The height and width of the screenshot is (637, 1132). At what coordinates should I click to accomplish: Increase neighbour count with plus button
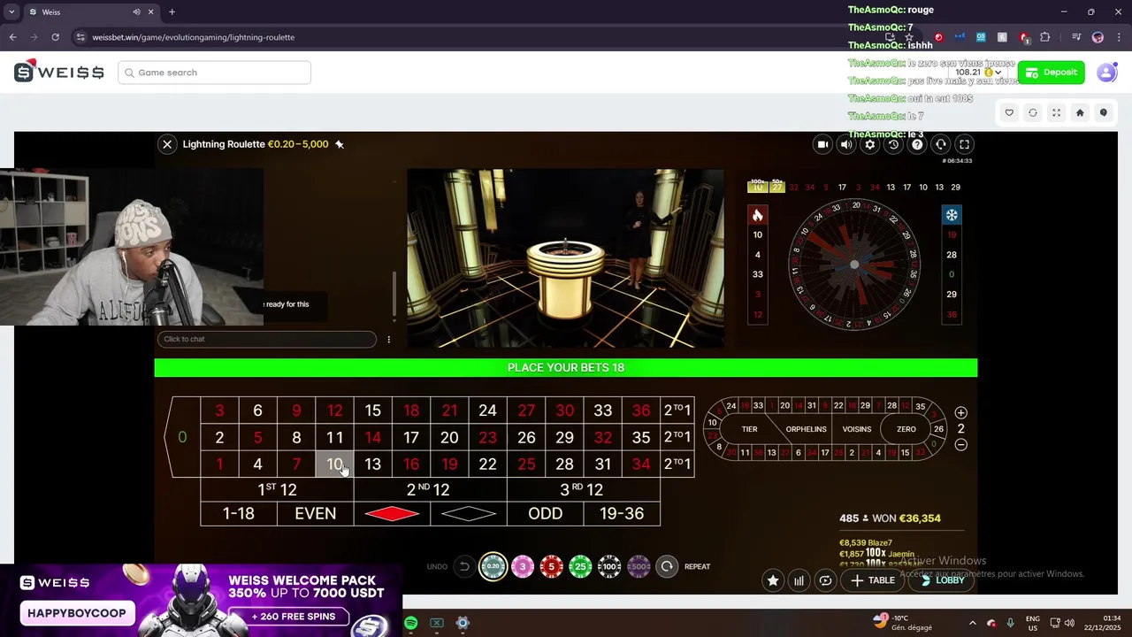(961, 413)
